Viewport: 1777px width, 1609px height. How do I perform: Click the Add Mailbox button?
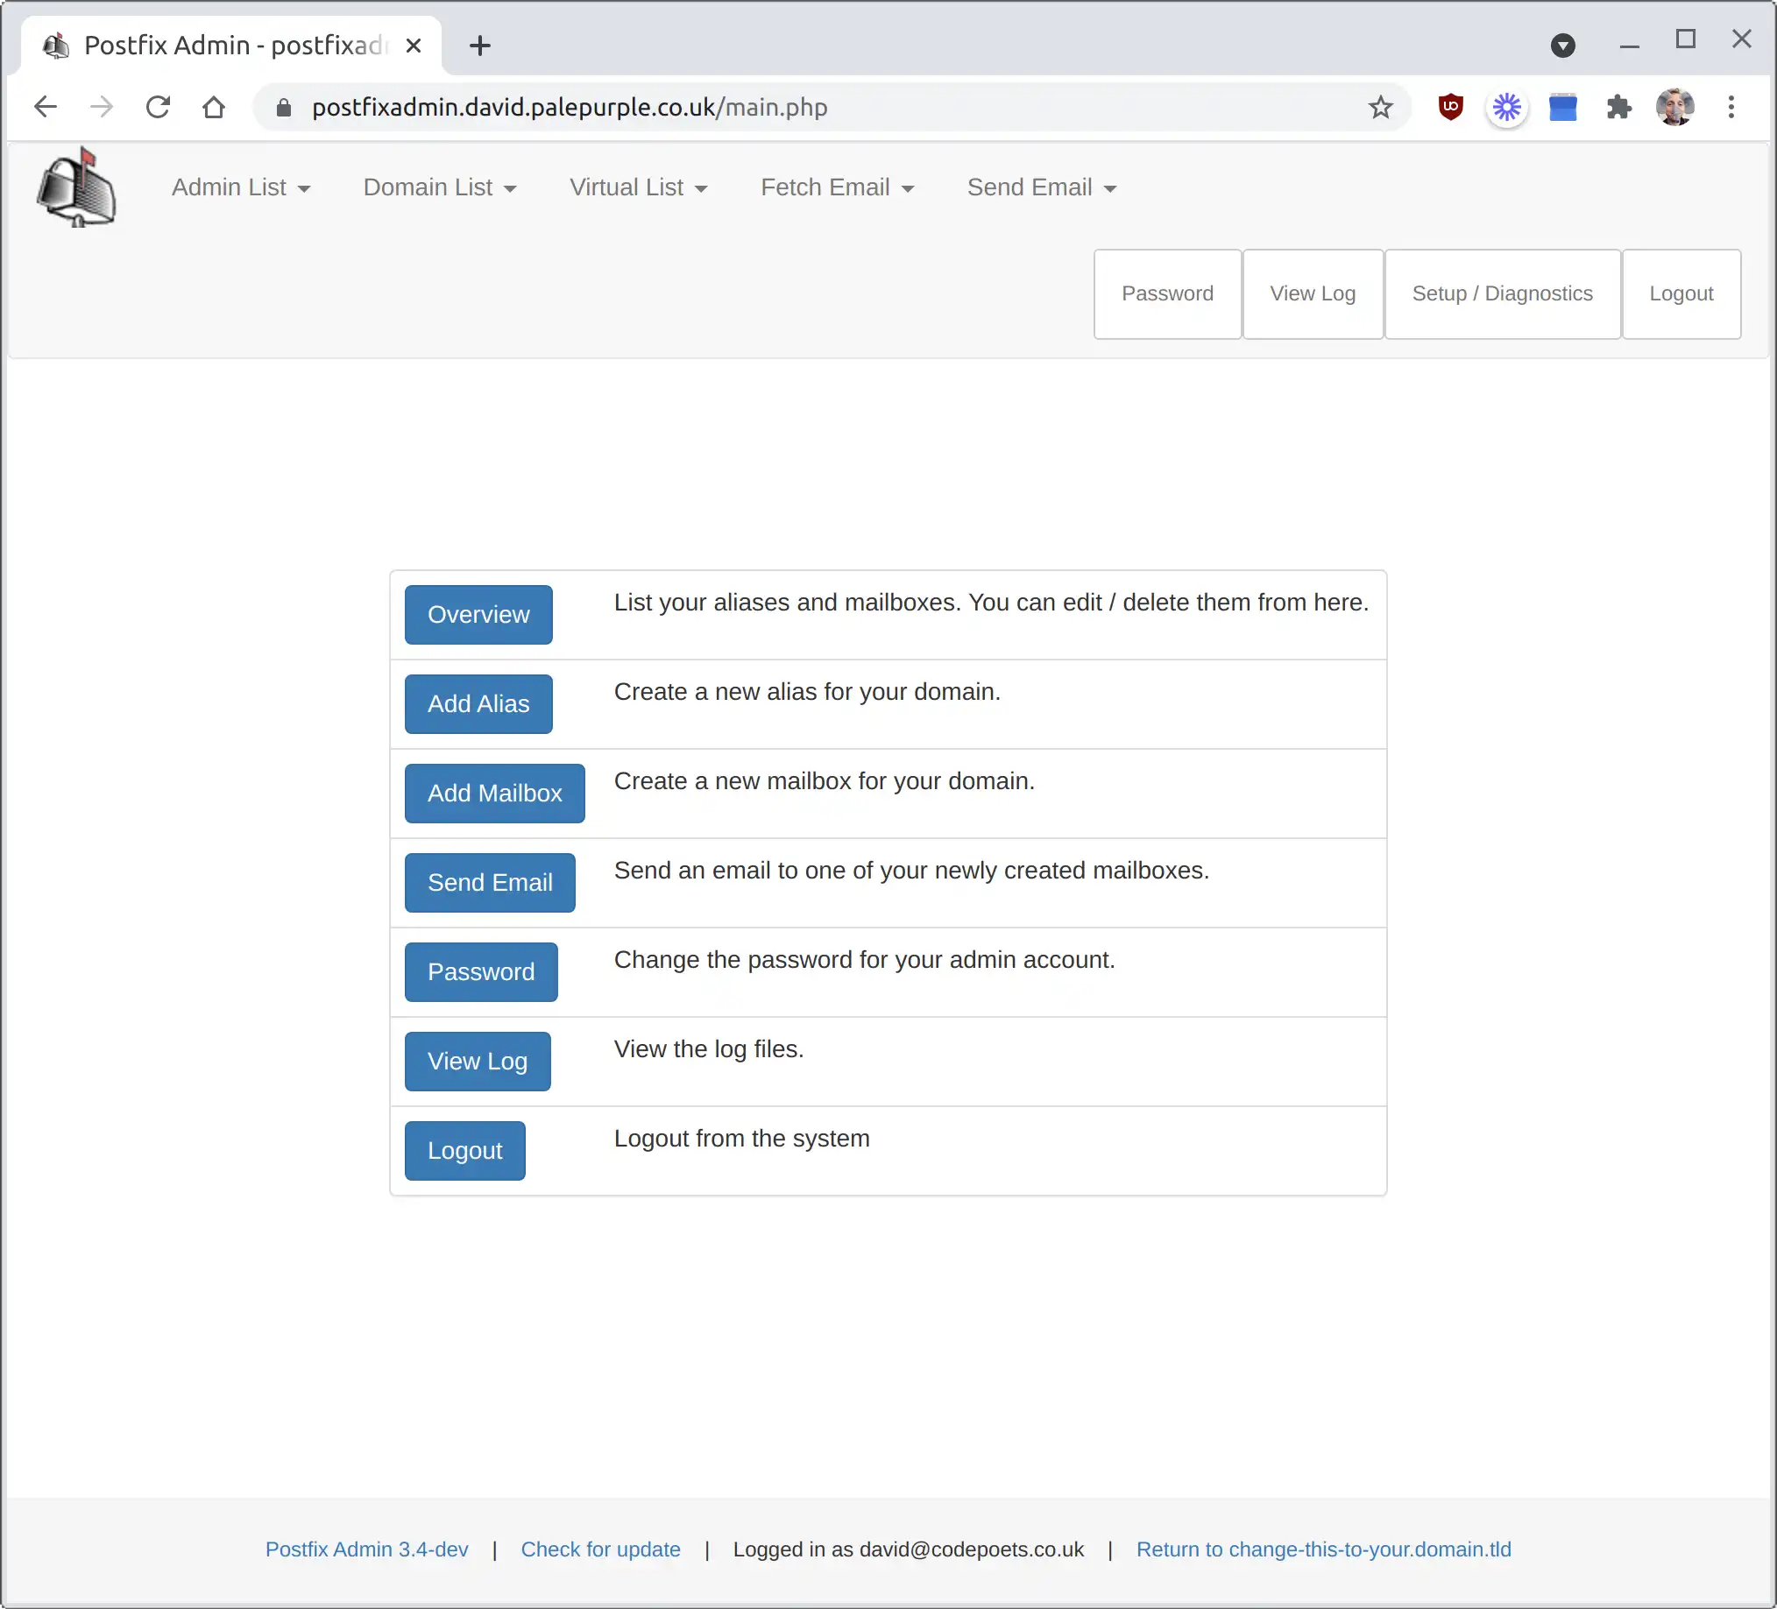495,794
